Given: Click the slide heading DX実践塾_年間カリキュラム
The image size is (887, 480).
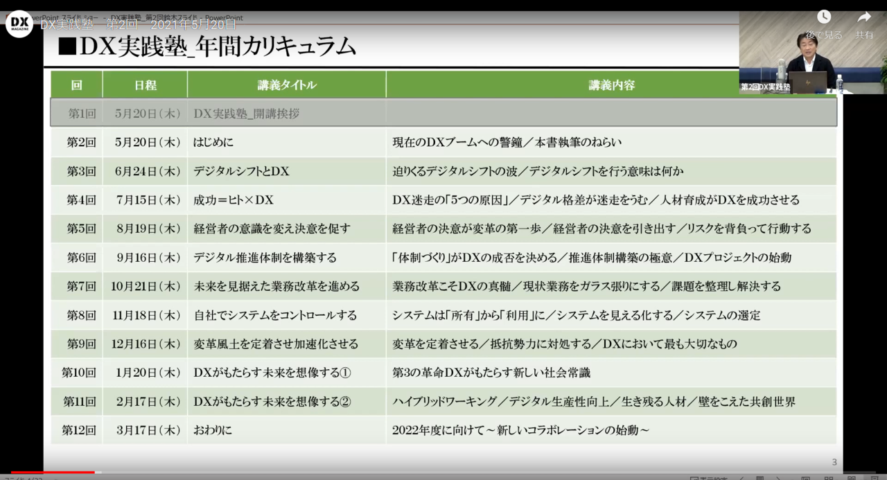Looking at the screenshot, I should (x=208, y=47).
